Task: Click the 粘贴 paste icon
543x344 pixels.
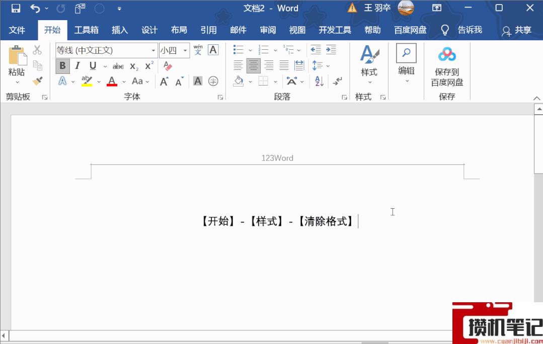Action: point(17,55)
